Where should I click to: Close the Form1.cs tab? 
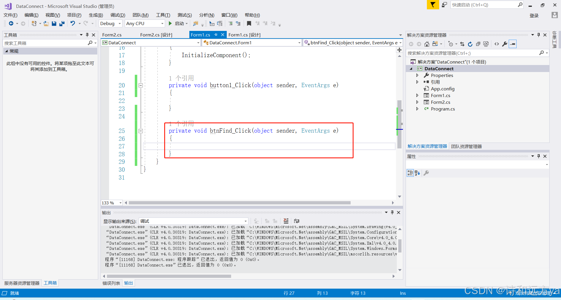point(223,35)
